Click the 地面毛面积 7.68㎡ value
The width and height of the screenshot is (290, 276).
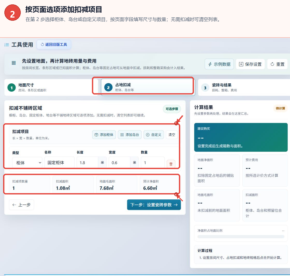pyautogui.click(x=106, y=188)
